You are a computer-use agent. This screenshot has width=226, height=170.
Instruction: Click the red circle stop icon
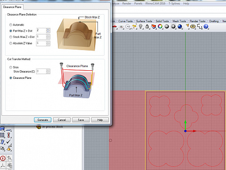(x=3, y=158)
